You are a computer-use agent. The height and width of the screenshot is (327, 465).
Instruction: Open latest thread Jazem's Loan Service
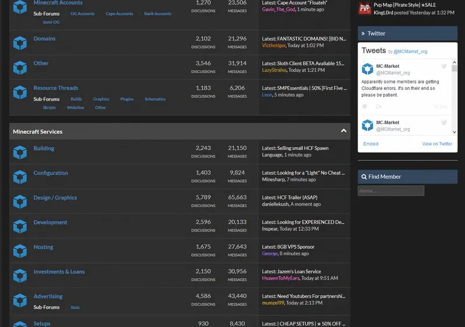point(299,271)
